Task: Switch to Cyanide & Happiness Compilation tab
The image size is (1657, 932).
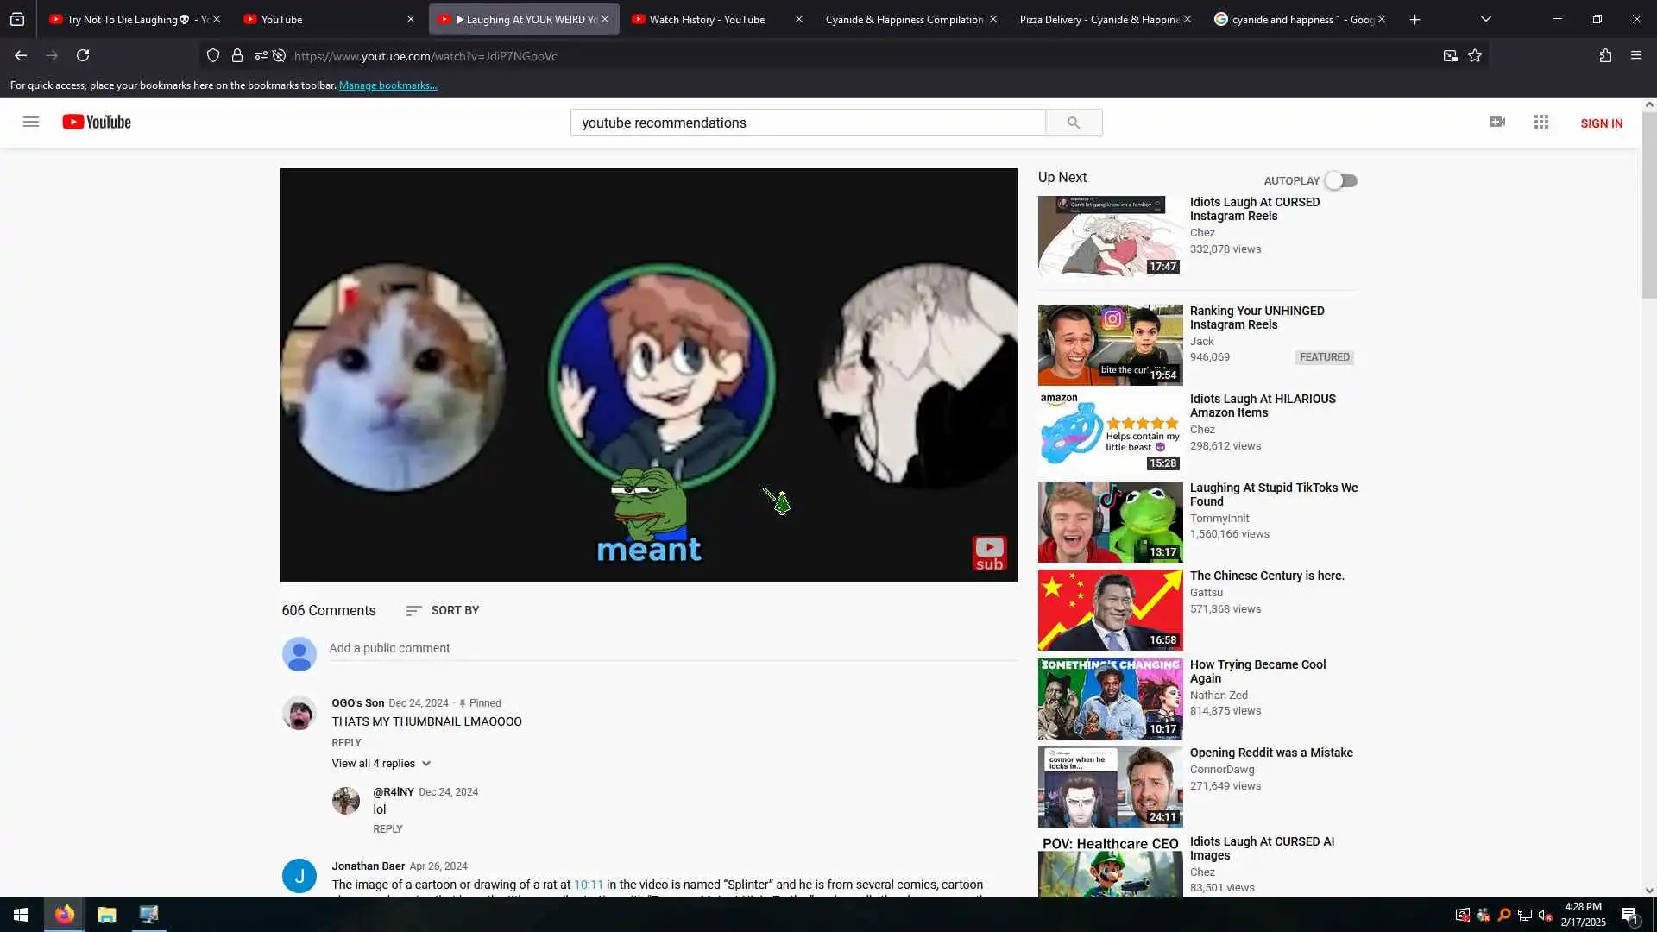Action: (903, 19)
